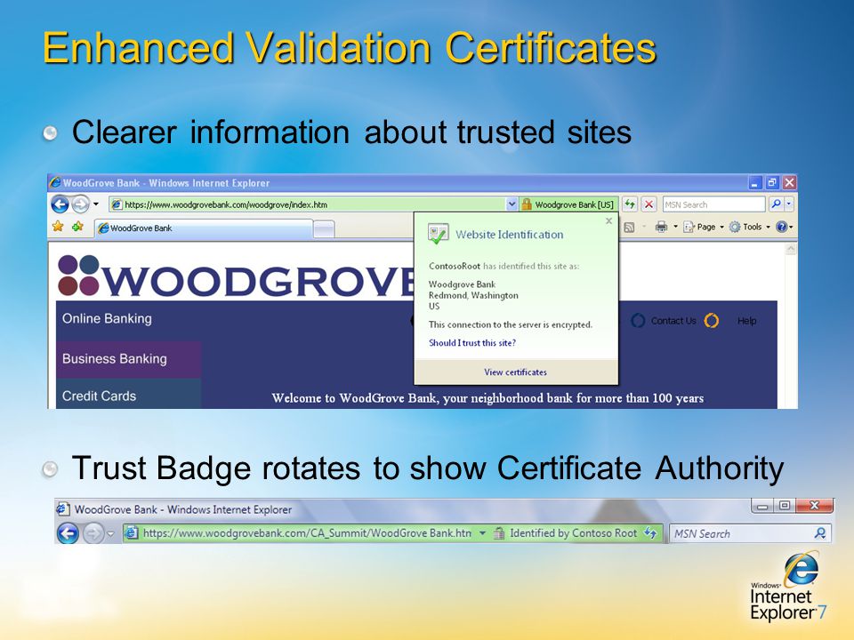Viewport: 854px width, 640px height.
Task: Click the Contact Us link
Action: tap(673, 321)
